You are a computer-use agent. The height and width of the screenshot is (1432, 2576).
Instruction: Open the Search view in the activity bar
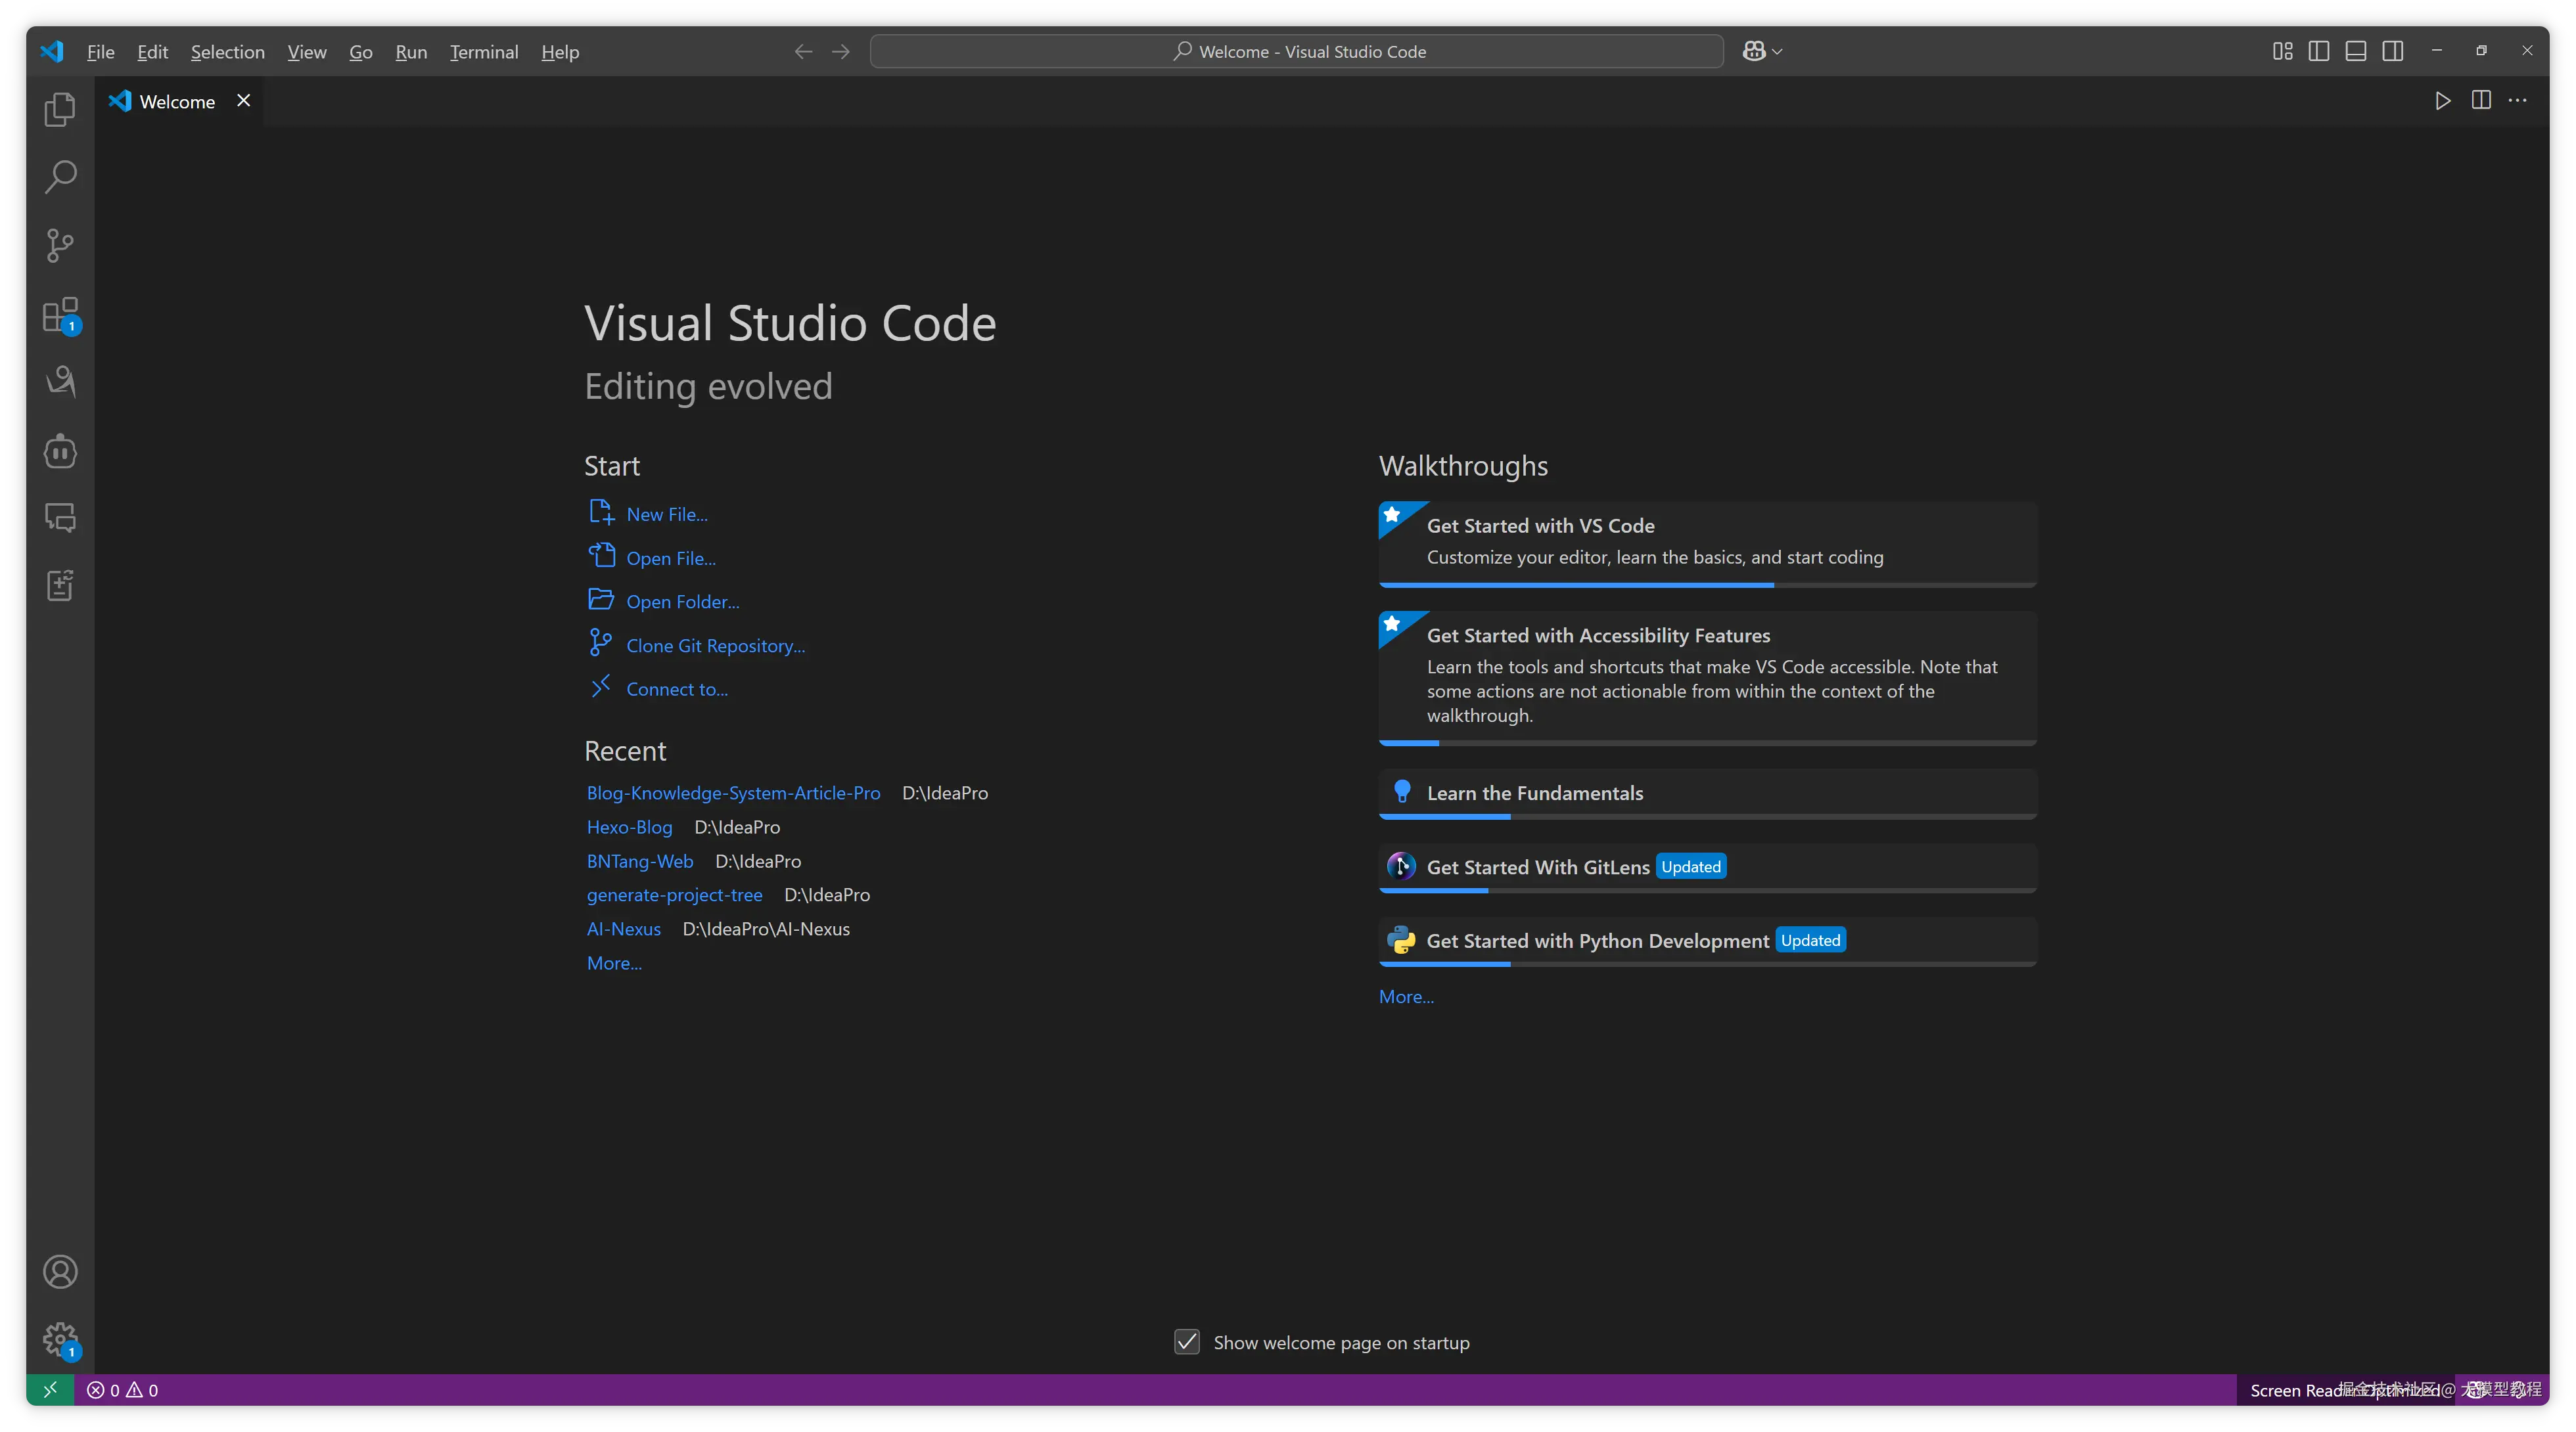click(60, 177)
